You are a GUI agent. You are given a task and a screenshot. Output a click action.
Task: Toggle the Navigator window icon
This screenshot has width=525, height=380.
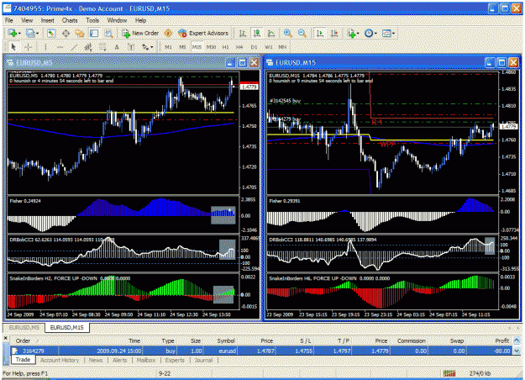pyautogui.click(x=80, y=33)
